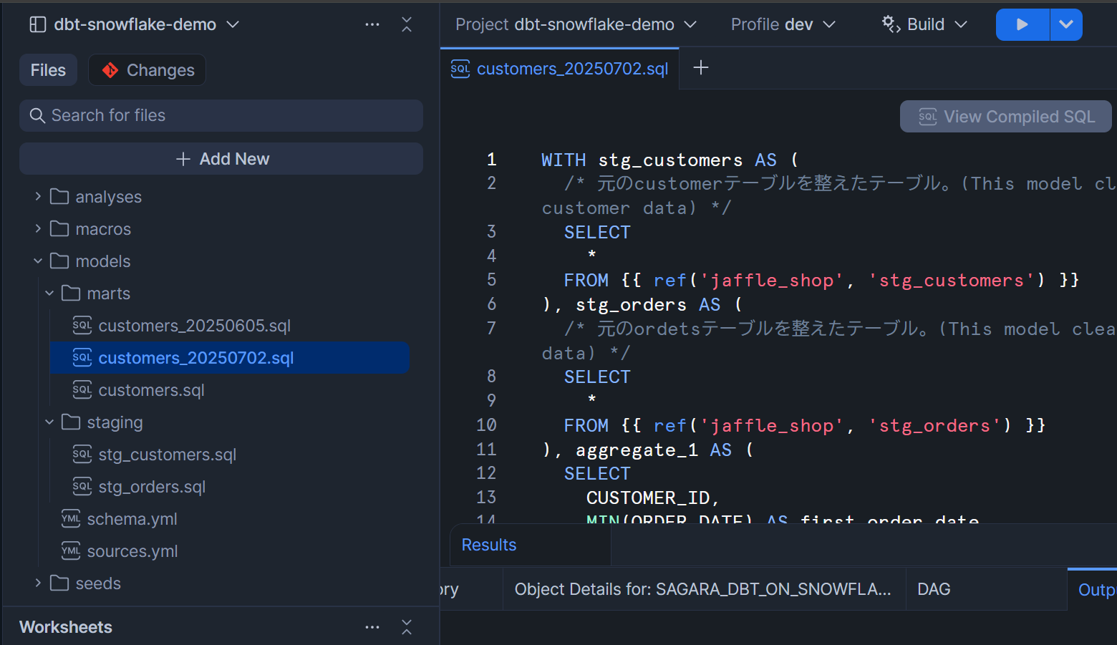Click the SQL icon of stg_orders.sql
The image size is (1117, 645).
(82, 486)
